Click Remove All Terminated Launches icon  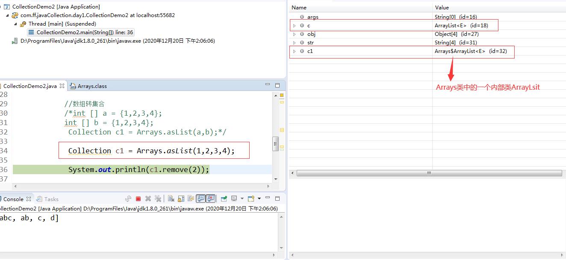[x=158, y=199]
